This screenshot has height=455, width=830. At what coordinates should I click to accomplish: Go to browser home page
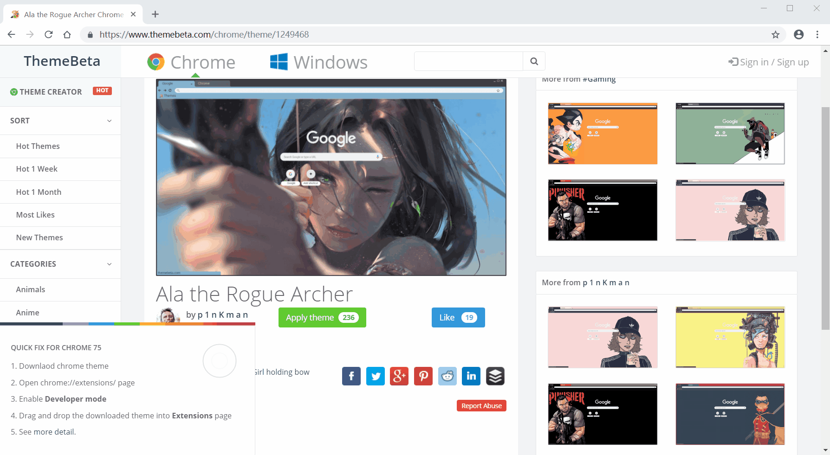67,34
